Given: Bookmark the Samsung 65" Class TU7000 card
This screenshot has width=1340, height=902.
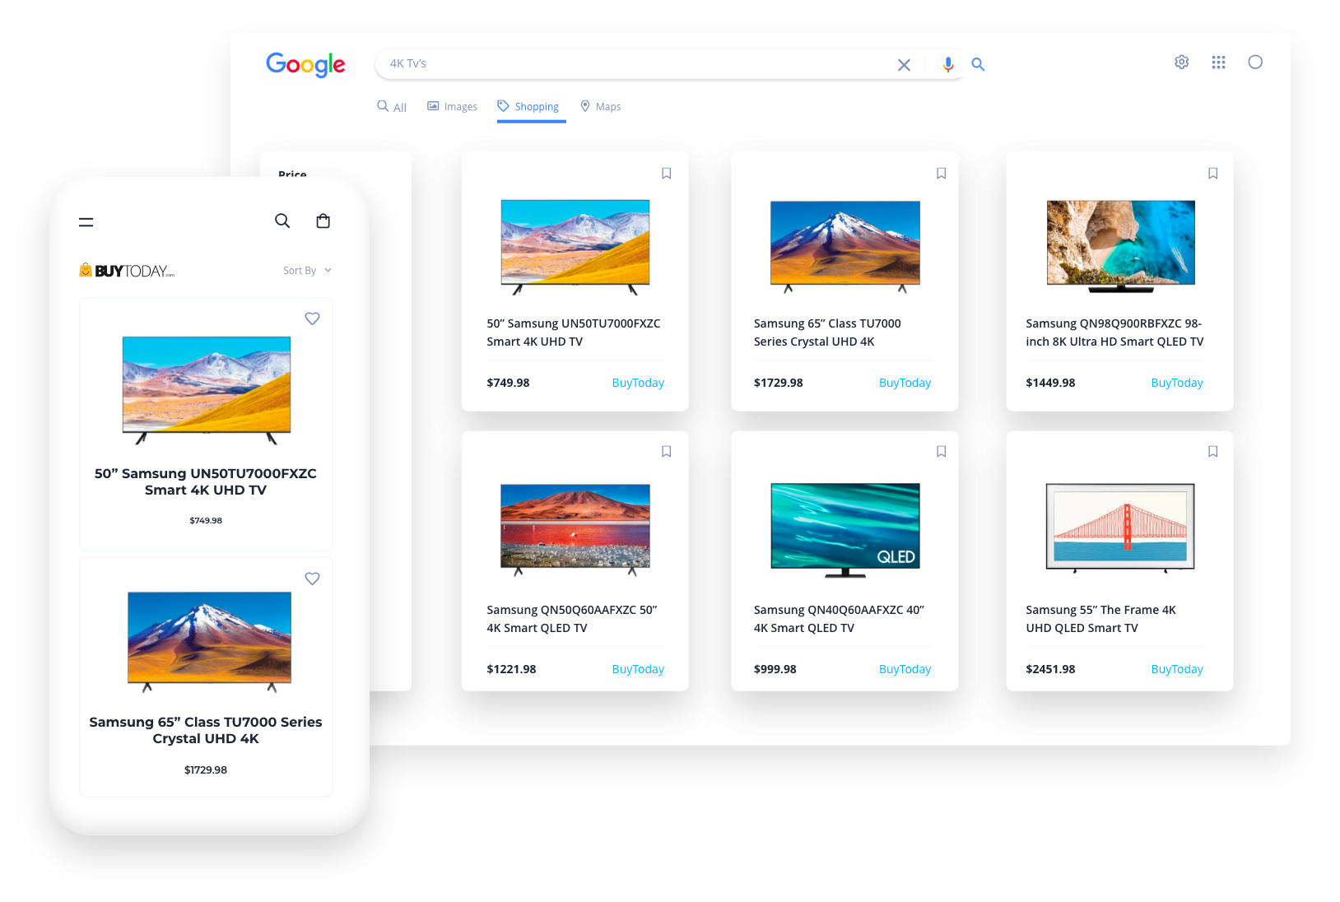Looking at the screenshot, I should coord(941,173).
